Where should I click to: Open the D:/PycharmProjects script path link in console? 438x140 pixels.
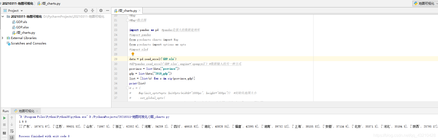pos(129,117)
